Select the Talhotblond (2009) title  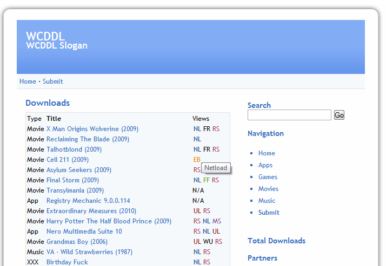(74, 149)
